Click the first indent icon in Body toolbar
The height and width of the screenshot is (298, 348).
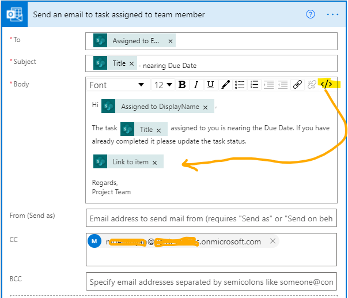click(x=268, y=85)
